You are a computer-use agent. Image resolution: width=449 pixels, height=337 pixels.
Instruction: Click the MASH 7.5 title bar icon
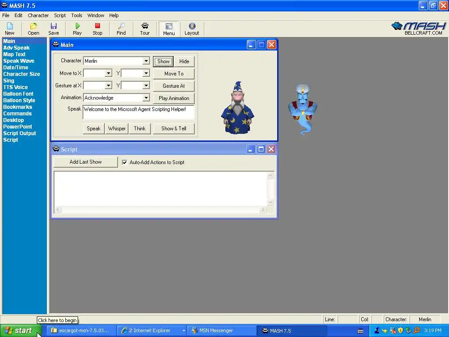coord(4,5)
